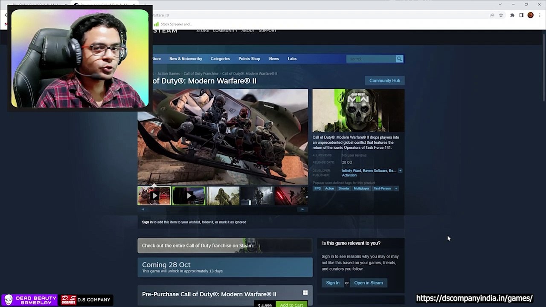Go to Points Shop
Viewport: 546px width, 307px height.
[x=249, y=59]
